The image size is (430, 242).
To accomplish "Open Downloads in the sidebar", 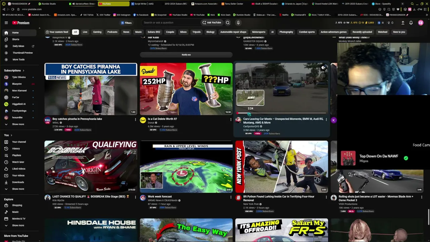I will click(18, 182).
